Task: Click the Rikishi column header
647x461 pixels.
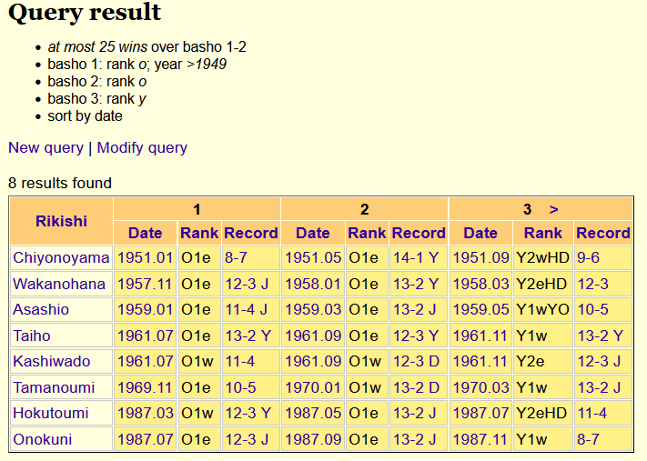Action: click(61, 221)
